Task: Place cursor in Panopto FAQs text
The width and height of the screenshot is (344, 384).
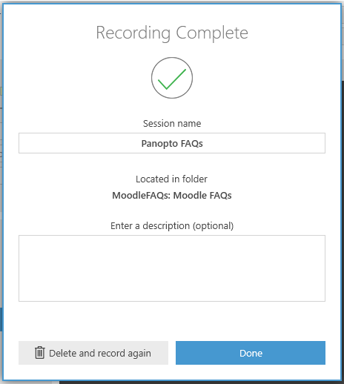Action: coord(172,143)
